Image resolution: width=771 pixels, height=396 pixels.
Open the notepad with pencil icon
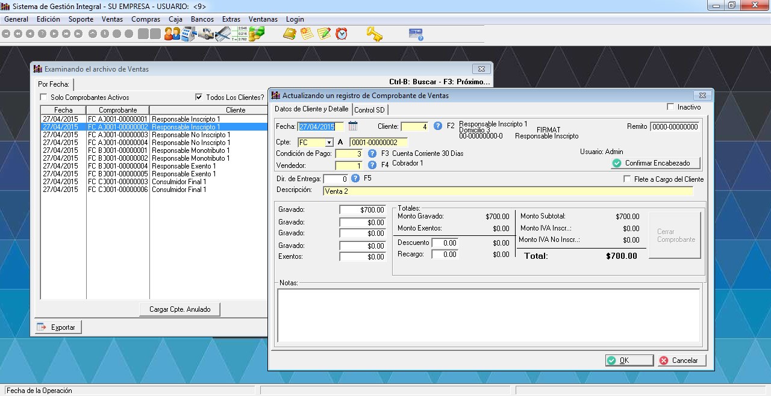(x=324, y=34)
